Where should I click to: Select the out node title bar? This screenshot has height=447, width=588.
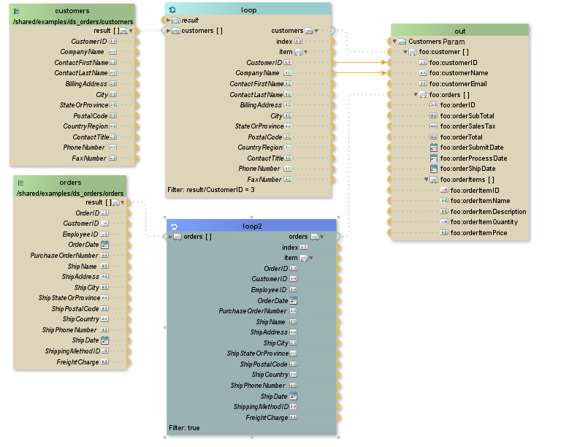(459, 31)
